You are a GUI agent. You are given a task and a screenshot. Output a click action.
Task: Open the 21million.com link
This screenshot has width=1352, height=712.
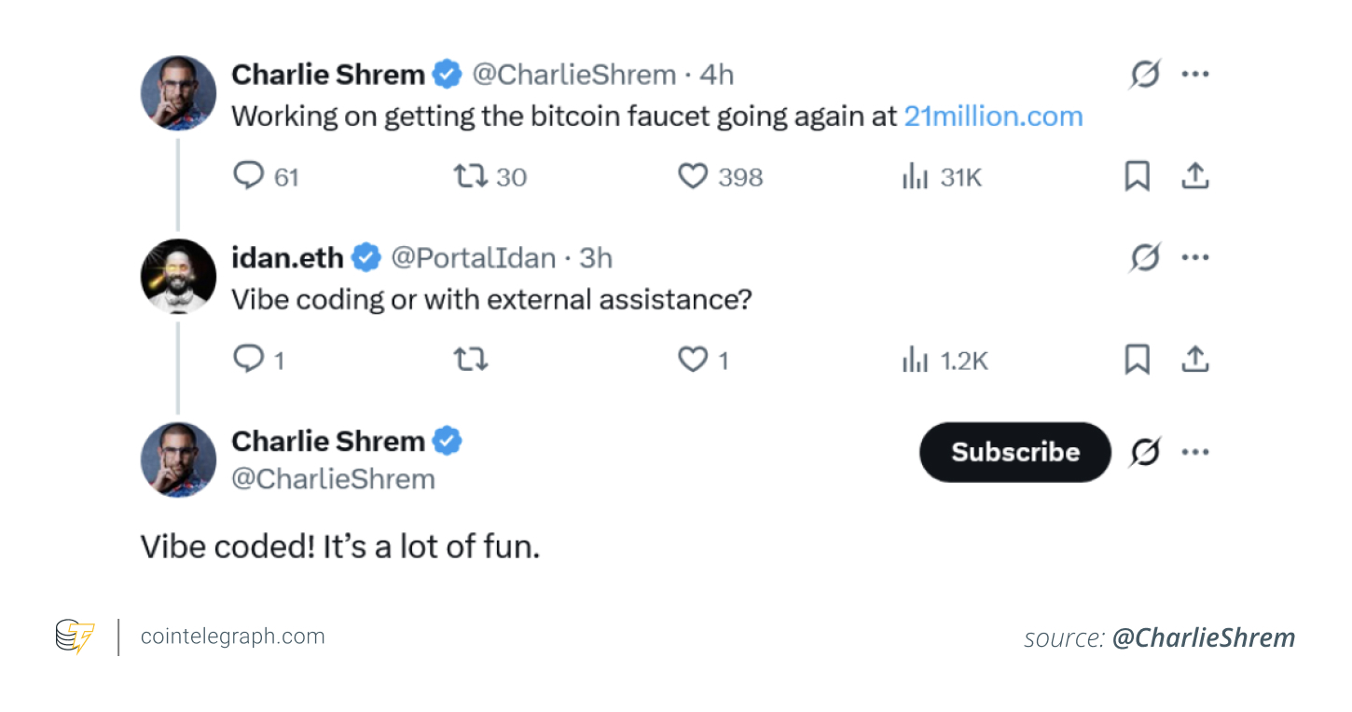(x=992, y=116)
